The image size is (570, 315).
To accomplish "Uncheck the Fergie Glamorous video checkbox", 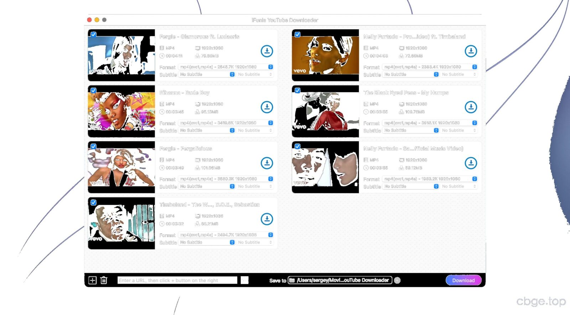I will [x=93, y=35].
